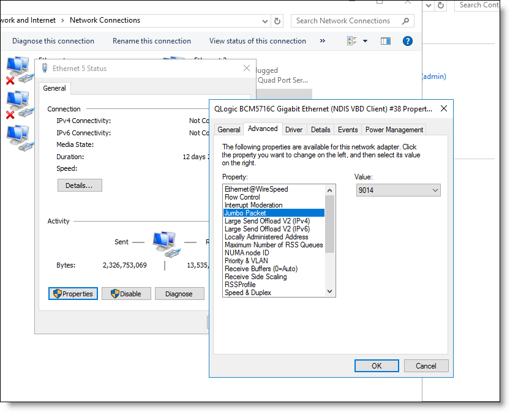Image resolution: width=510 pixels, height=412 pixels.
Task: Expand the Control Panel address dropdown chevron
Action: pos(429,6)
